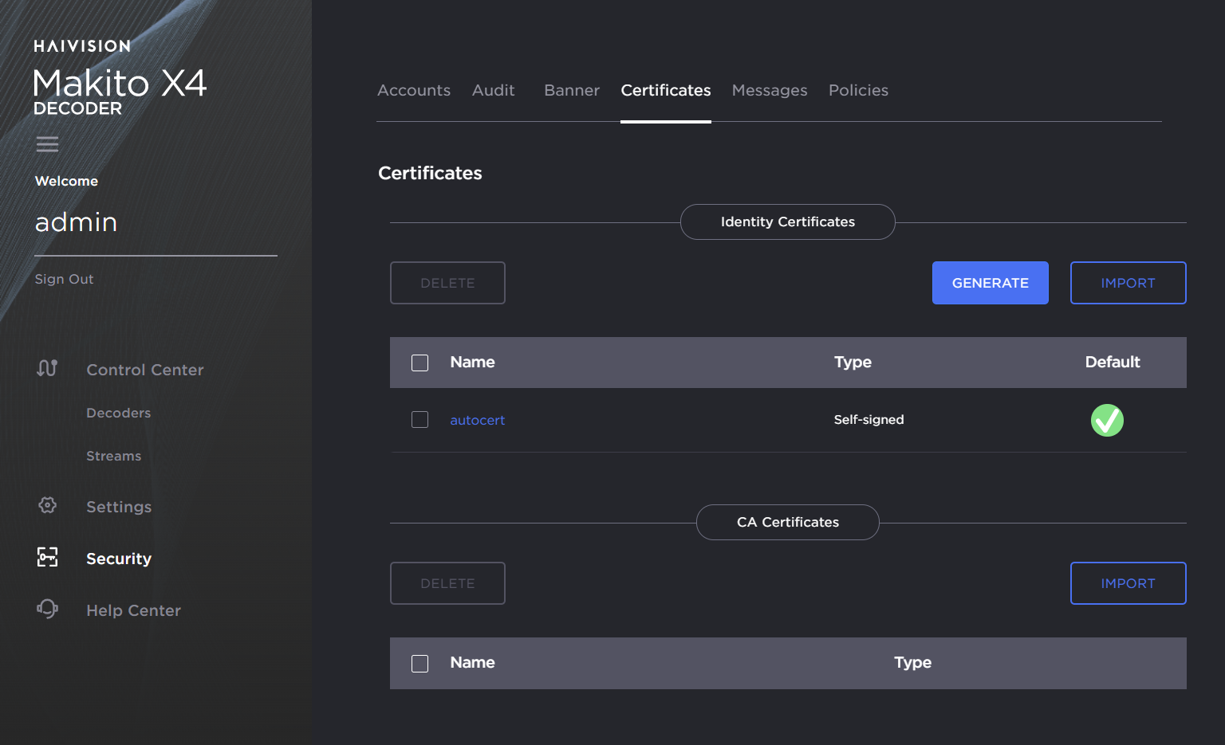Image resolution: width=1225 pixels, height=745 pixels.
Task: Open the autocert certificate details
Action: [477, 419]
